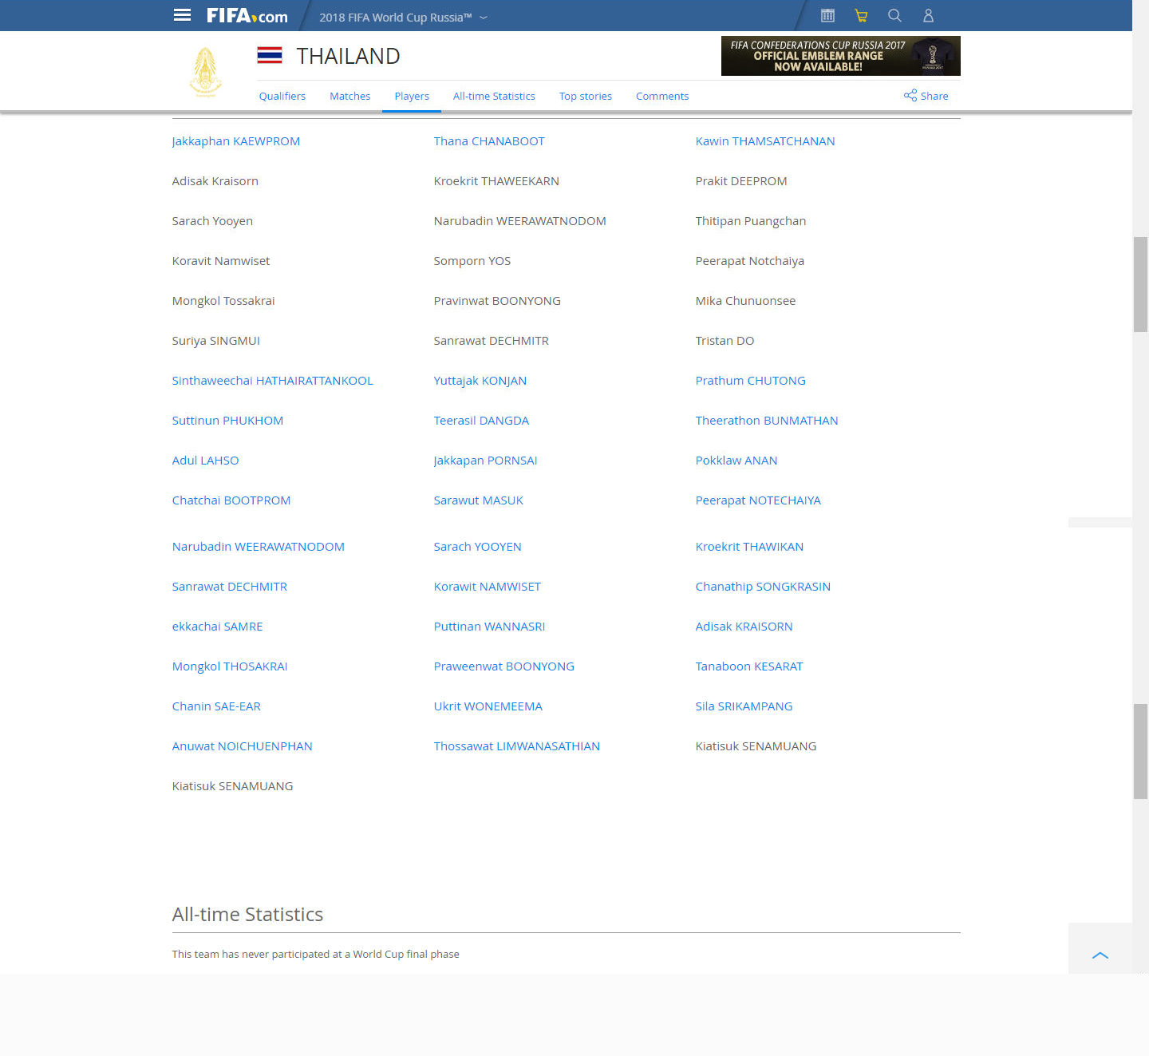Image resolution: width=1149 pixels, height=1056 pixels.
Task: Click the Thailand federation crest
Action: tap(206, 73)
